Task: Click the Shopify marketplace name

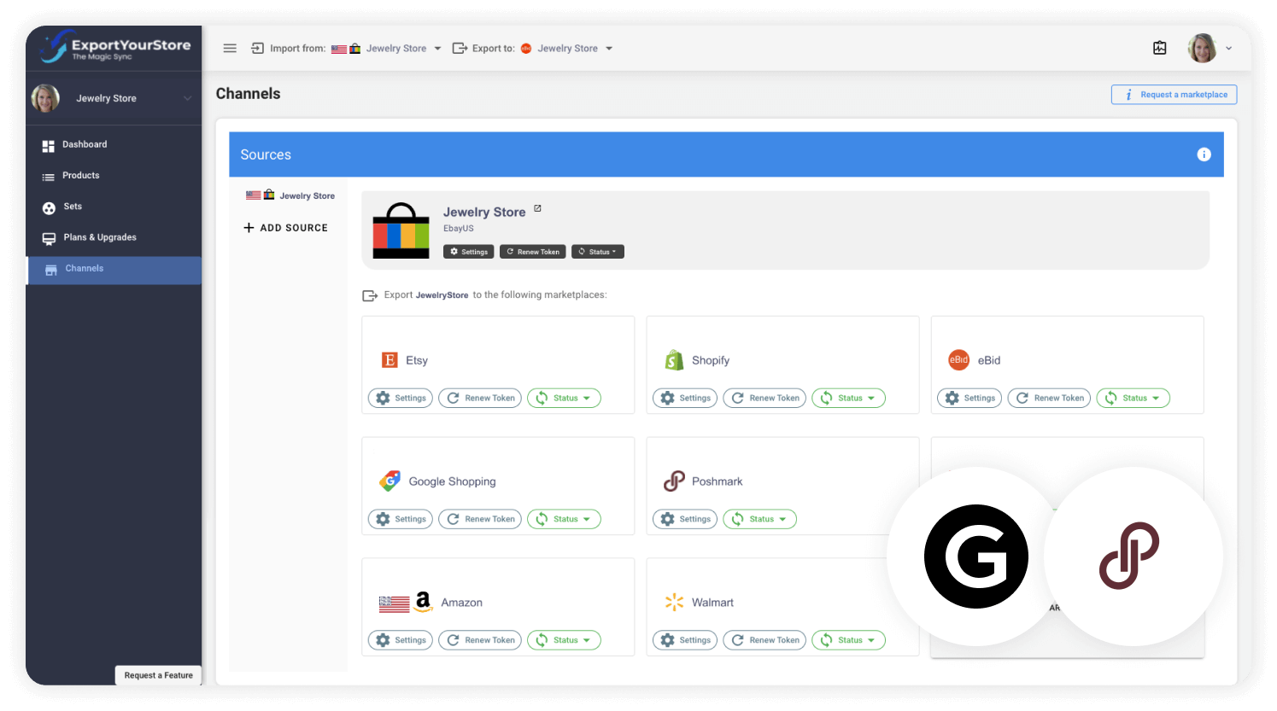Action: 711,360
